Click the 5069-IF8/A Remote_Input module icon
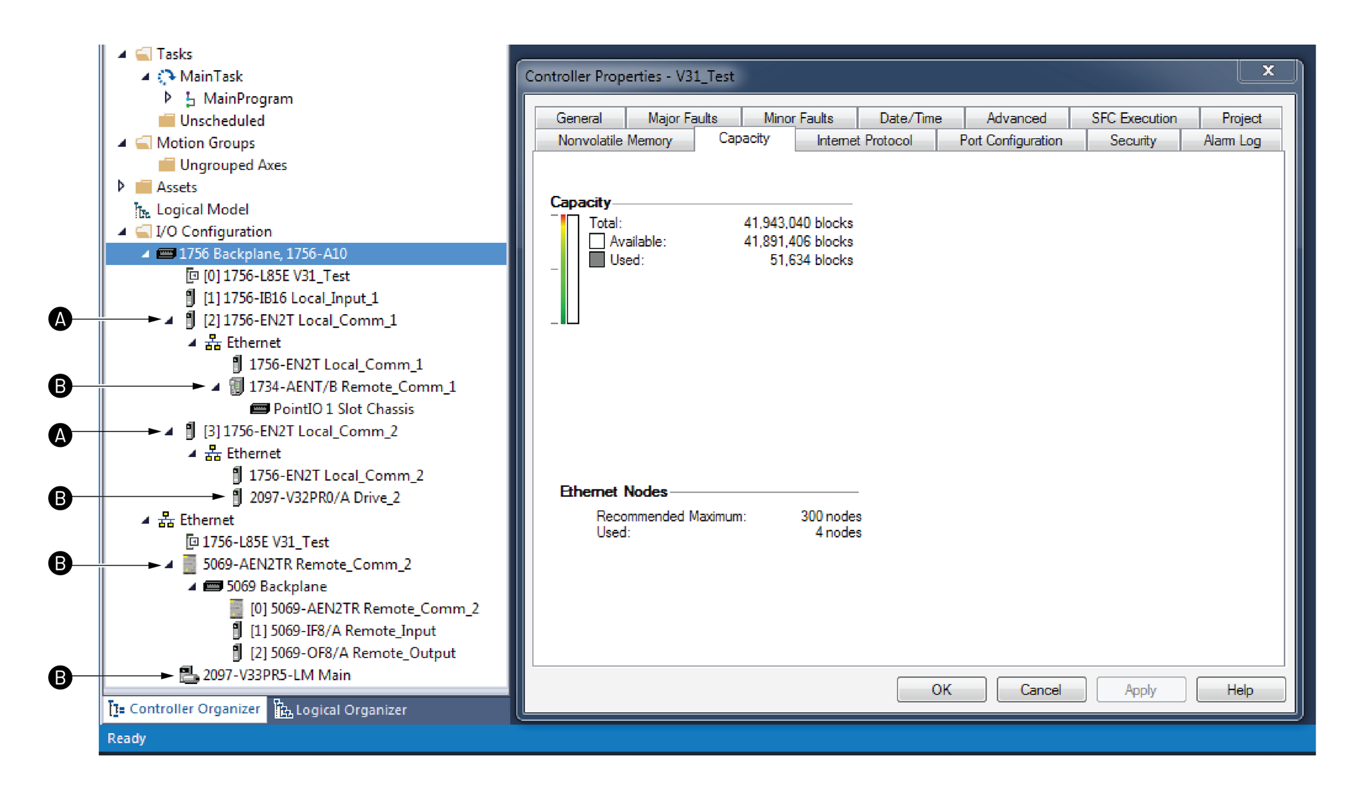The height and width of the screenshot is (789, 1368). [x=237, y=630]
